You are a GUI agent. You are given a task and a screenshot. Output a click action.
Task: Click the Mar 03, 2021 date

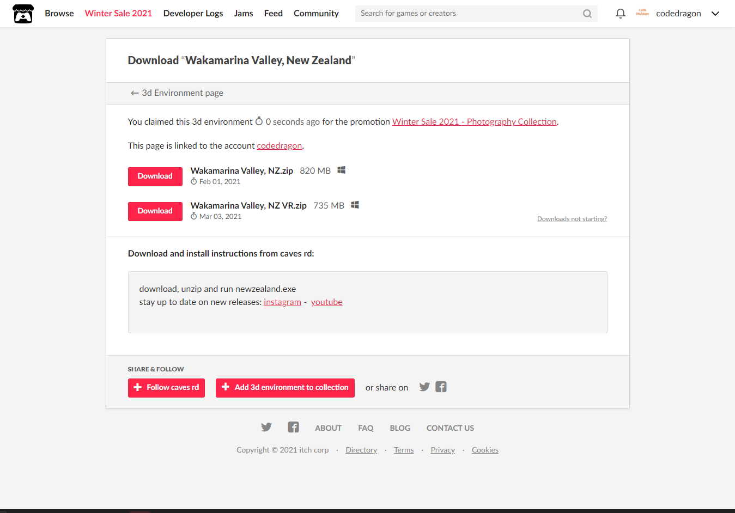221,217
